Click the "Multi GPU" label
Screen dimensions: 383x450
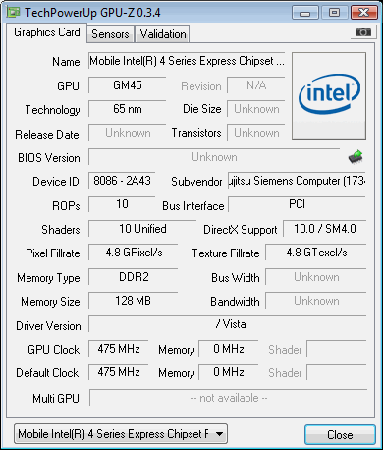coord(56,399)
